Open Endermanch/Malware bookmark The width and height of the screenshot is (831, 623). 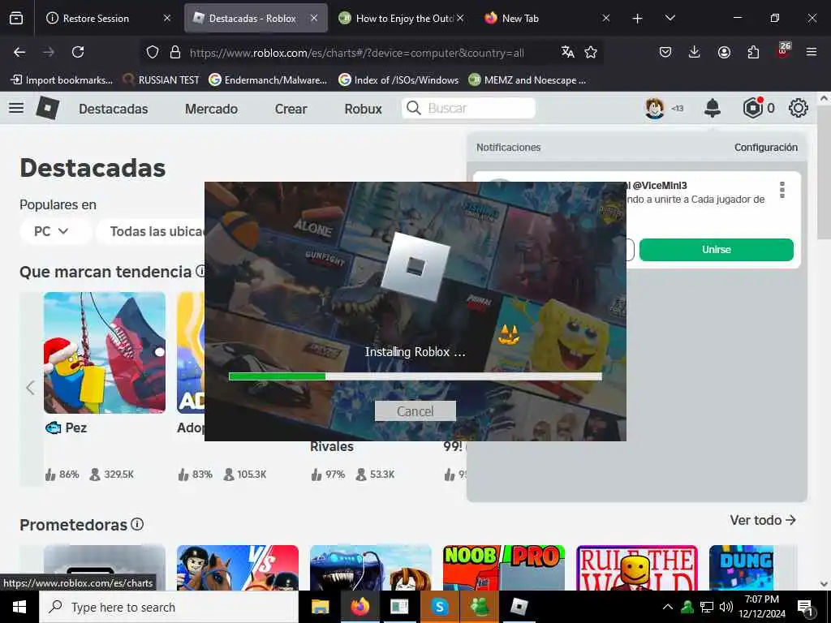(268, 80)
